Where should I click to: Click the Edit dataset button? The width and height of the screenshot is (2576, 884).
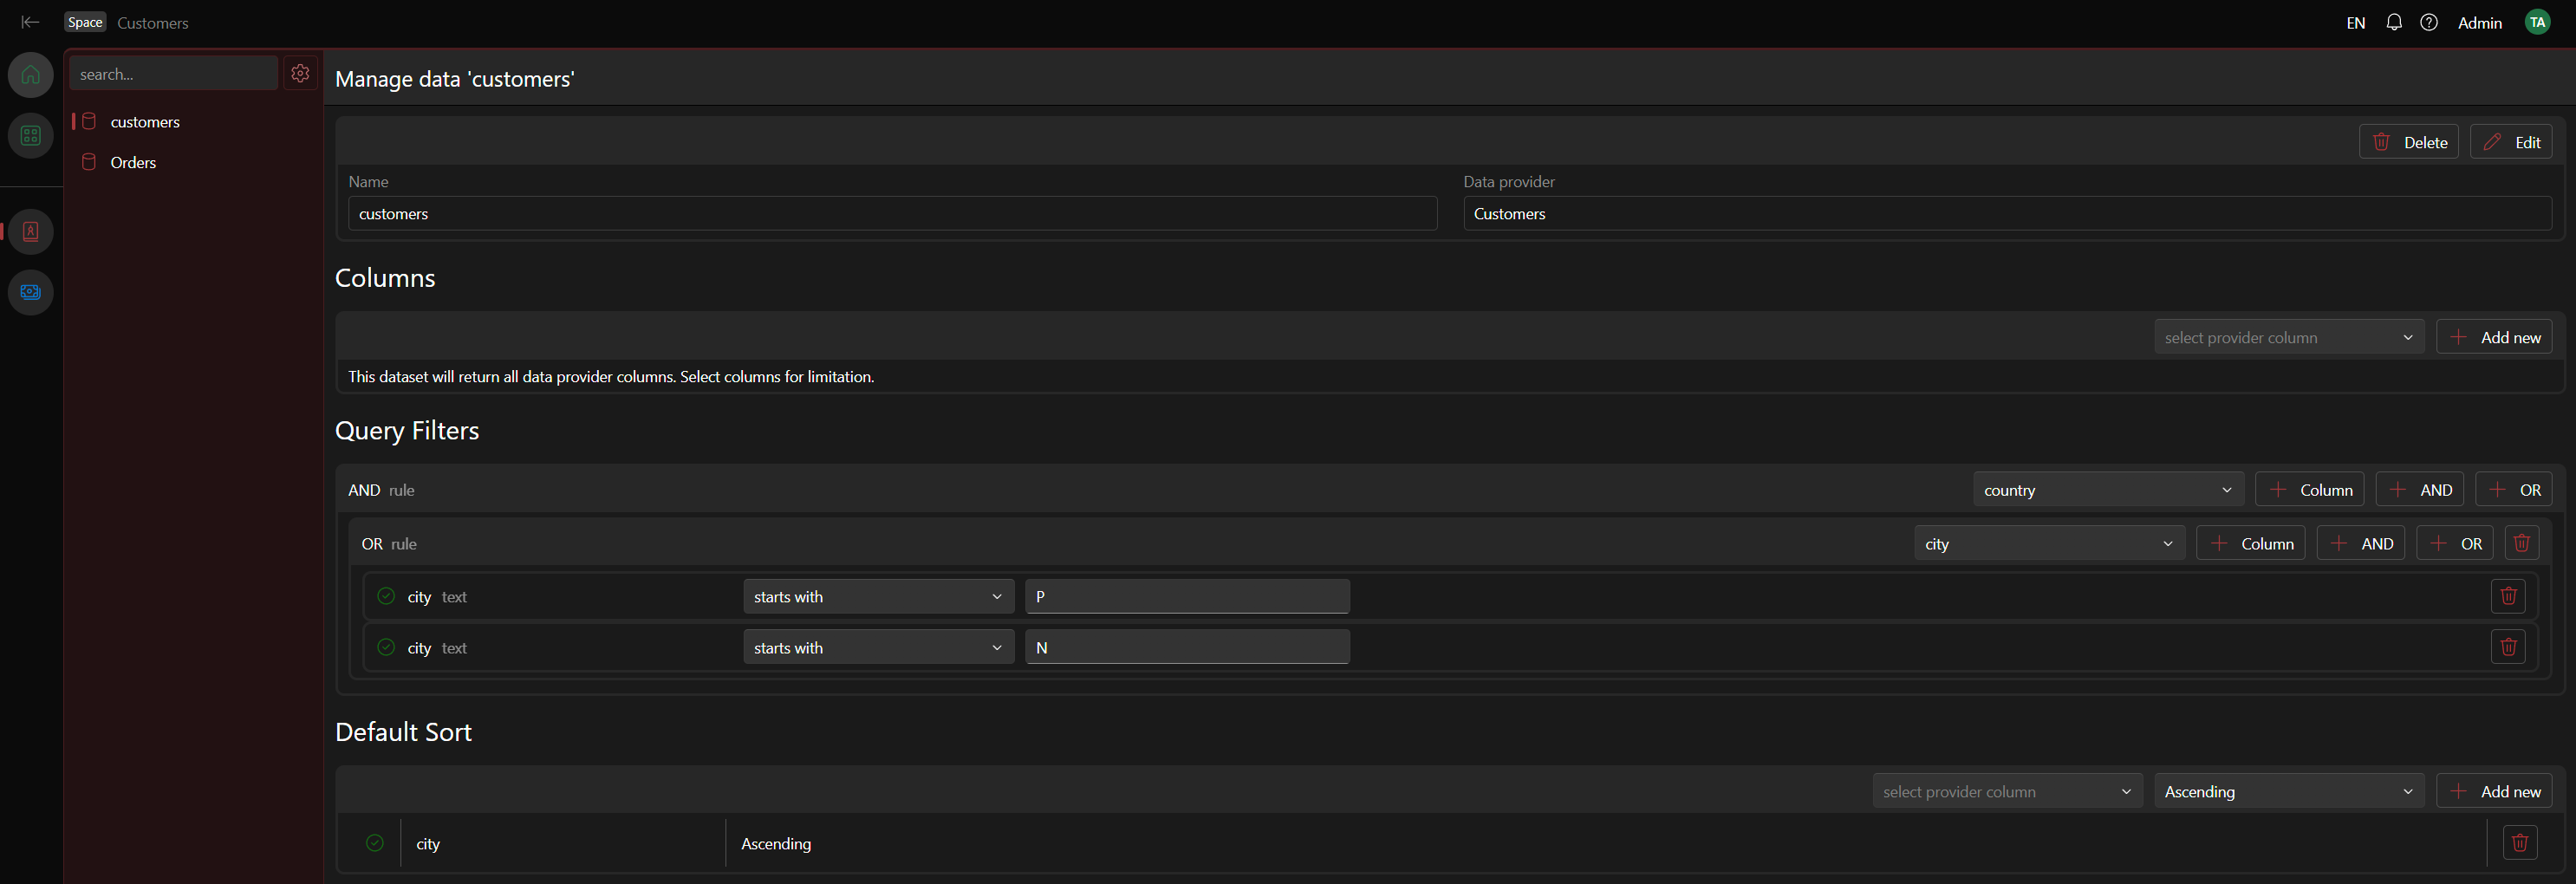[2510, 142]
